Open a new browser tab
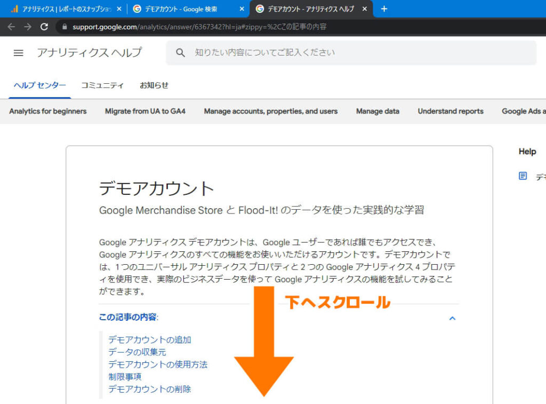The width and height of the screenshot is (546, 404). tap(384, 9)
